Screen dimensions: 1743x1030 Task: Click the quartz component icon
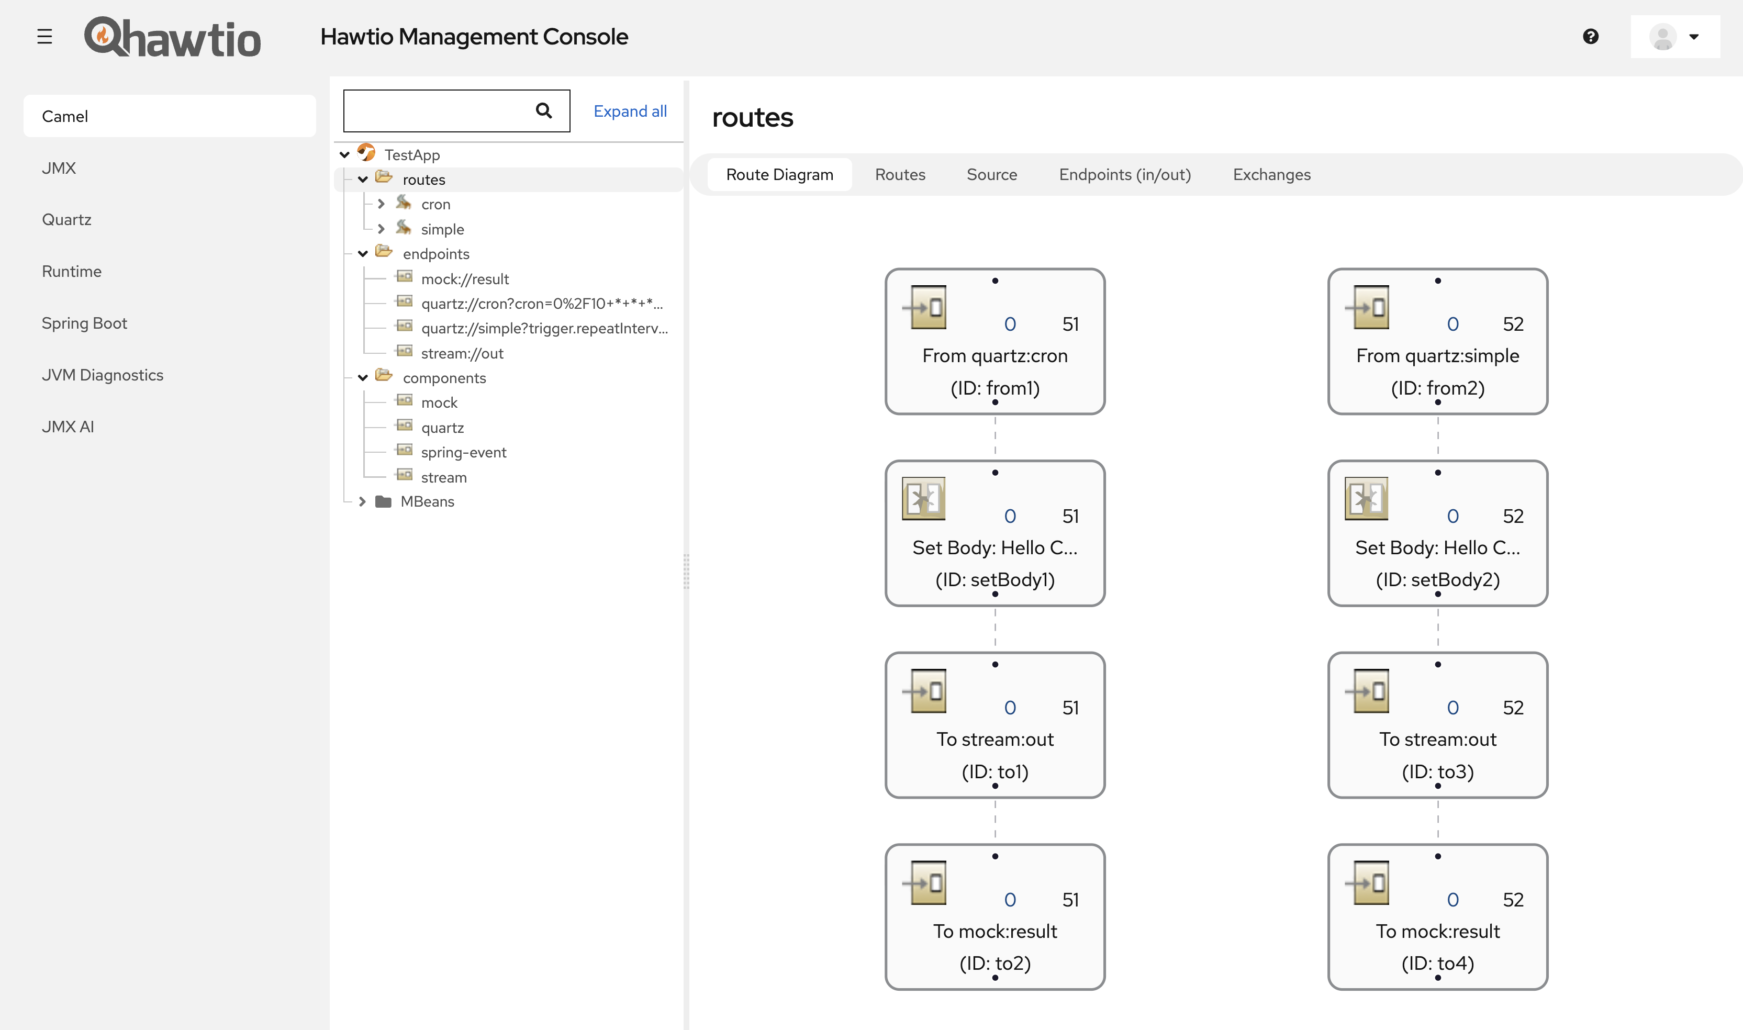[404, 426]
